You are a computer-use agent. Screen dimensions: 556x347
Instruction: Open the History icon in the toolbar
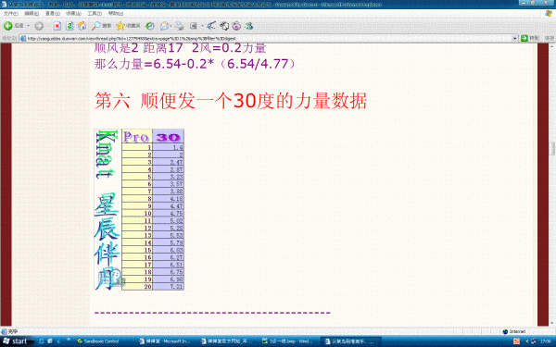(x=150, y=26)
